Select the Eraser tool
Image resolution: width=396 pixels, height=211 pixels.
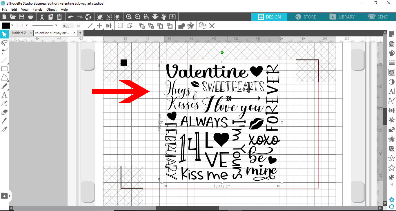click(4, 112)
